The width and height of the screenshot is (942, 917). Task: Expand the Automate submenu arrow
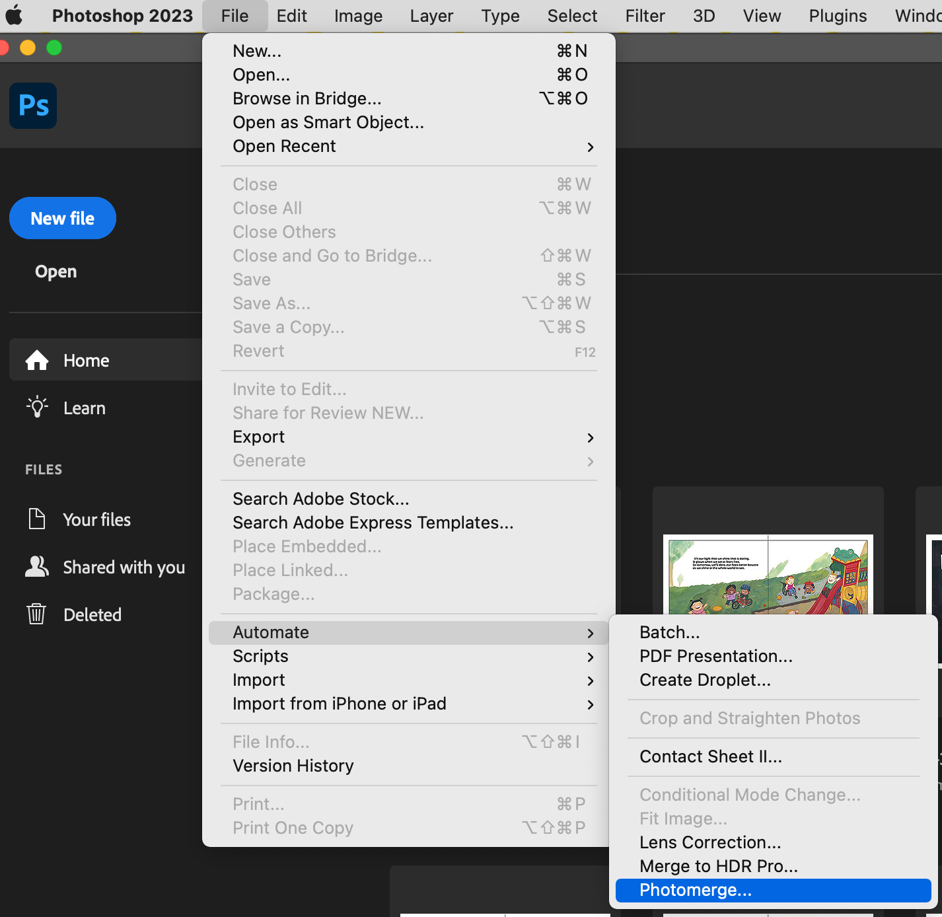point(591,633)
